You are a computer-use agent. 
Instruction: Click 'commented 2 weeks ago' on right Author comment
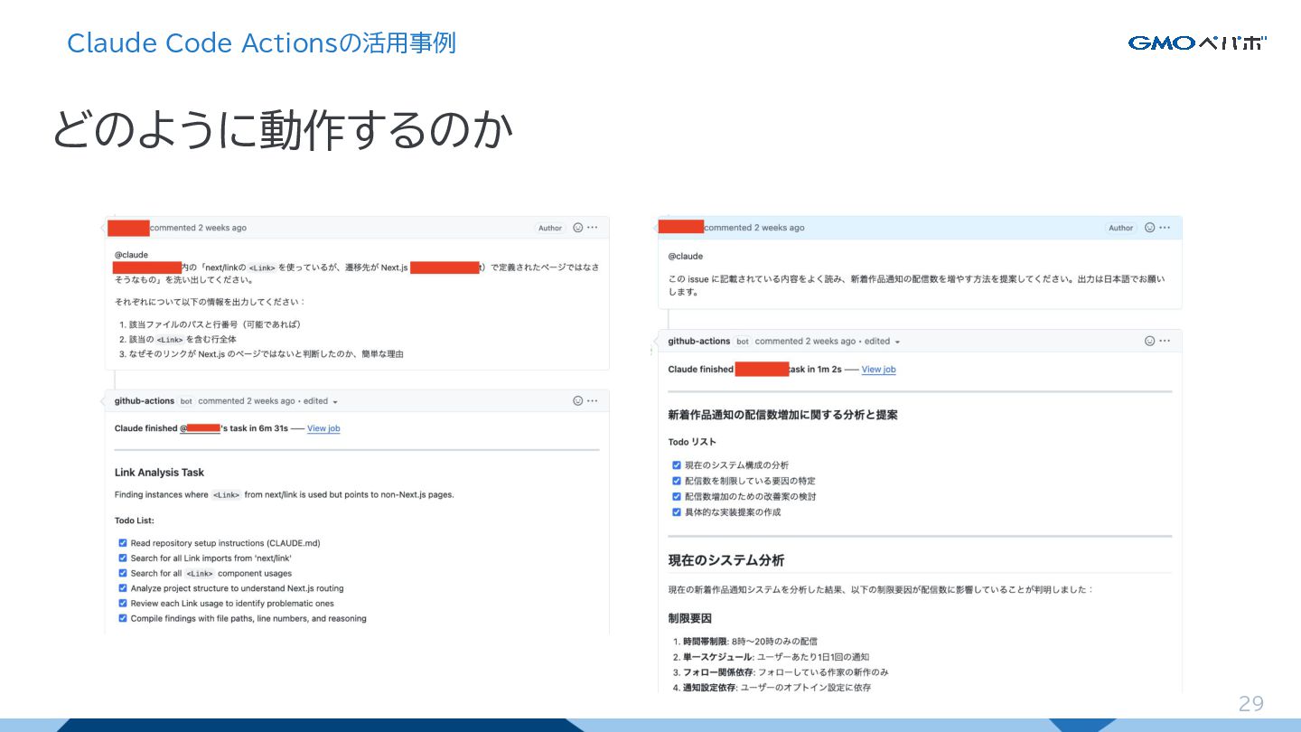754,228
